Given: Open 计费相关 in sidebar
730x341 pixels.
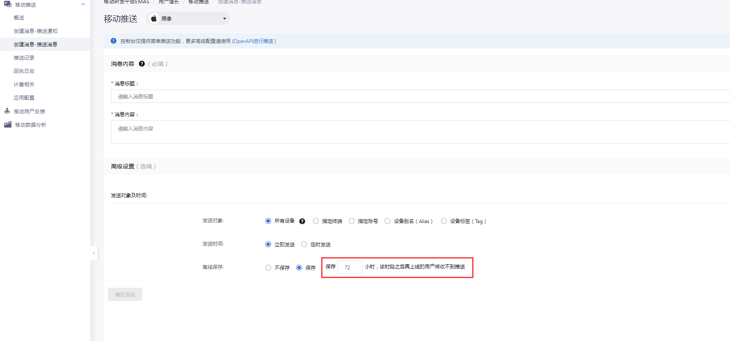Looking at the screenshot, I should pos(24,85).
